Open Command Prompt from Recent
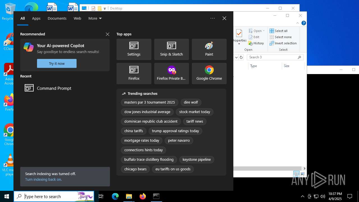The width and height of the screenshot is (359, 202). 65,88
